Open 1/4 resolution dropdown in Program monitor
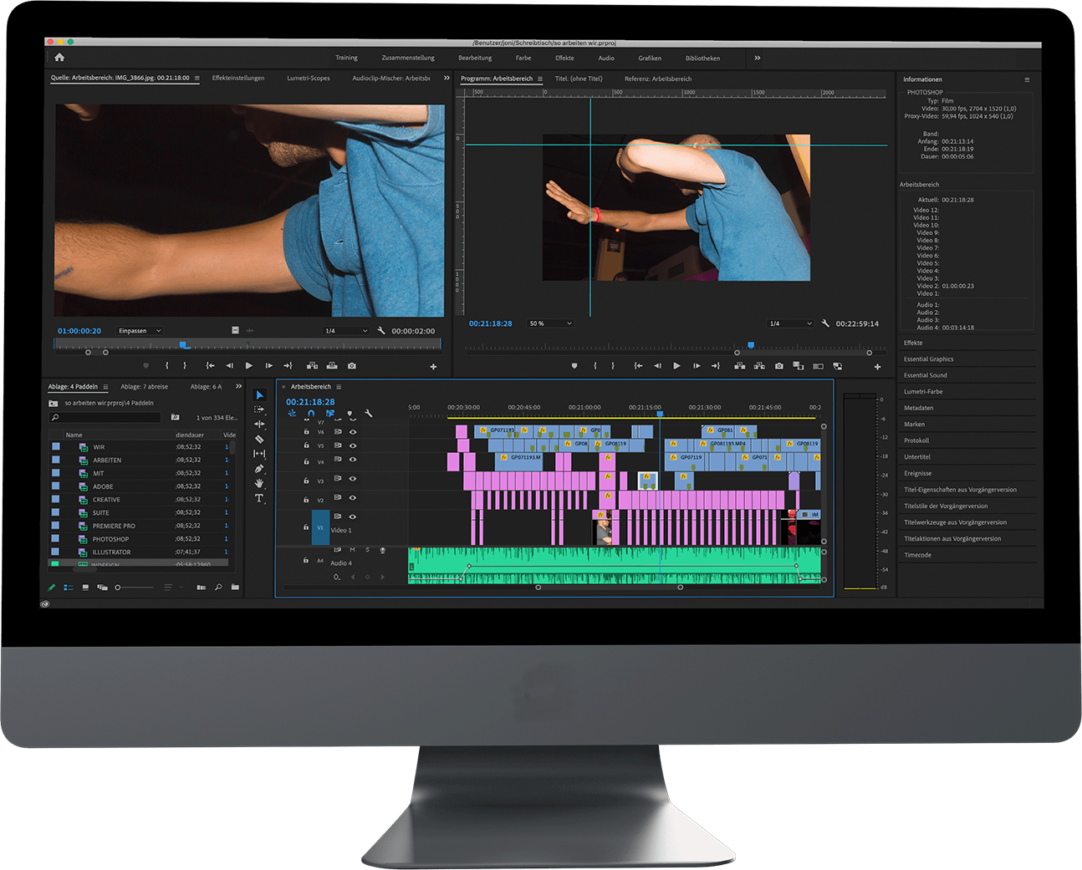Viewport: 1082px width, 870px height. 791,323
